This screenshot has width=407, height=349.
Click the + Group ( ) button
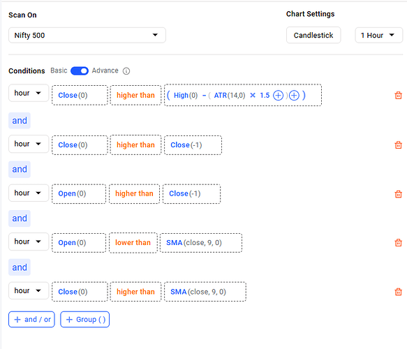pyautogui.click(x=85, y=320)
